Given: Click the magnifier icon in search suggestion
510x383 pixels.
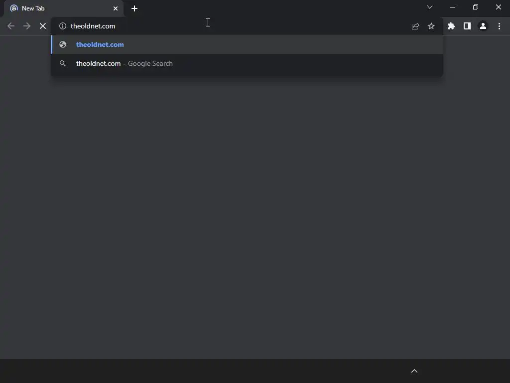Looking at the screenshot, I should coord(63,63).
